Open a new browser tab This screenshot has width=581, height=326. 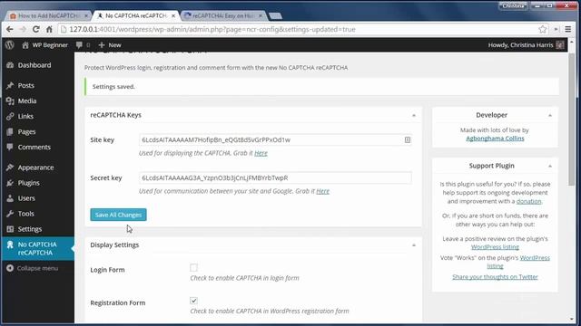click(x=275, y=16)
